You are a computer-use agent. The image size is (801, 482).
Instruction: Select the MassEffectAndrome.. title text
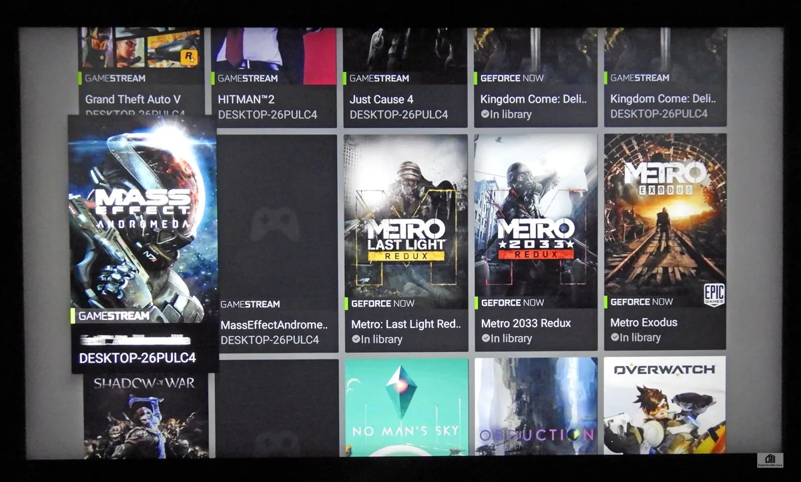pyautogui.click(x=274, y=325)
